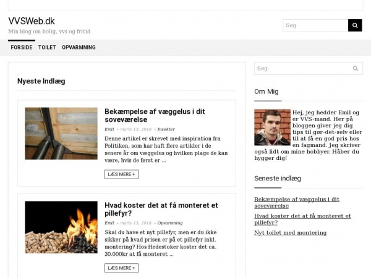The height and width of the screenshot is (278, 371).
Task: Open 'Nyt toilet med montering' sidebar link
Action: pyautogui.click(x=291, y=233)
